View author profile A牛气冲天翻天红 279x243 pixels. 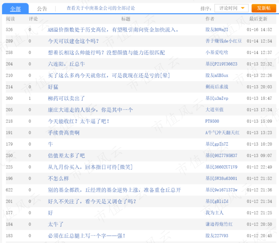point(223,133)
